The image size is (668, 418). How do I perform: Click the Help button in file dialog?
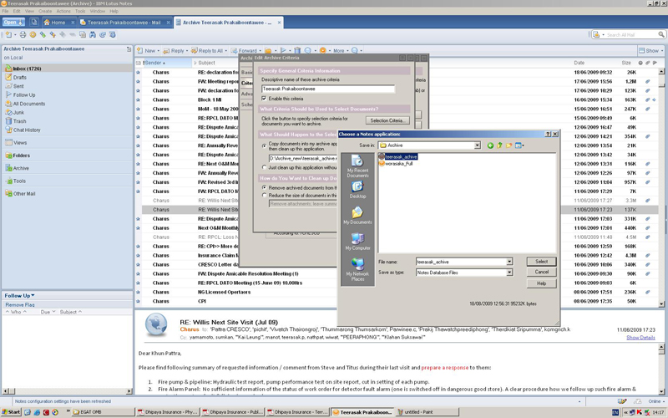click(x=541, y=283)
